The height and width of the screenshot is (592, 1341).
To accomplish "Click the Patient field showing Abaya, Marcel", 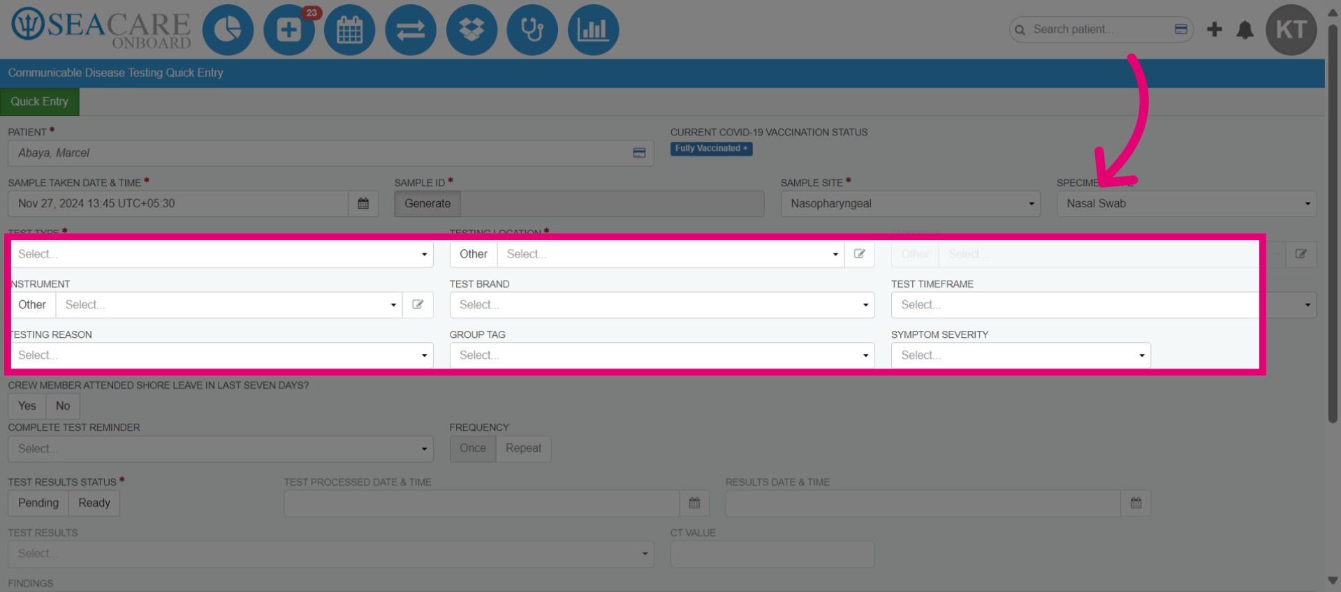I will click(331, 153).
